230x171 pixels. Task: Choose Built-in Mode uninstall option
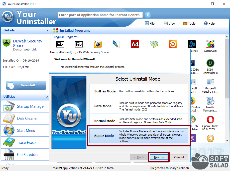[139, 91]
